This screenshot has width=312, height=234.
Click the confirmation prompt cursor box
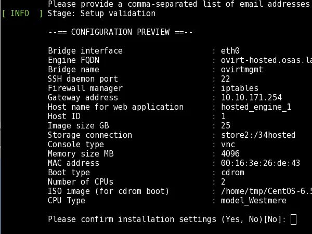pos(294,219)
